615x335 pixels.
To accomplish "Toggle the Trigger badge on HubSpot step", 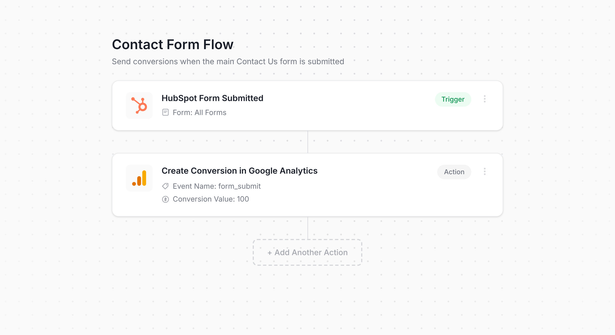I will 453,99.
